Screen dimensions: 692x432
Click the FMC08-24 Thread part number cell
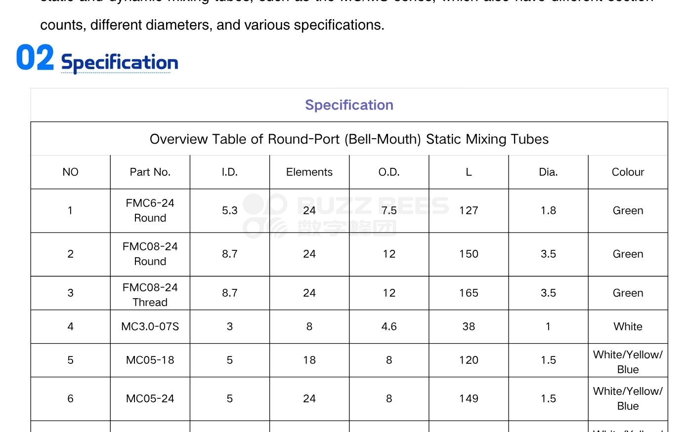point(150,295)
